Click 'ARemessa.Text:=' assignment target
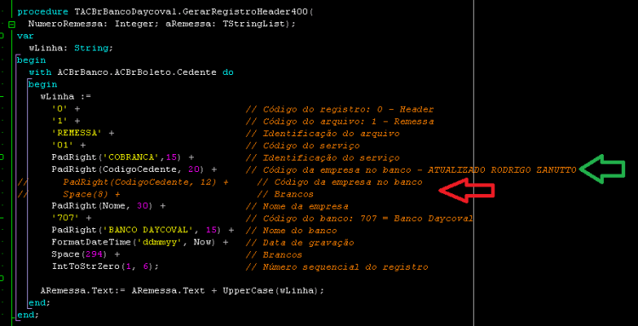Screen dimensions: 638x326 (83, 291)
